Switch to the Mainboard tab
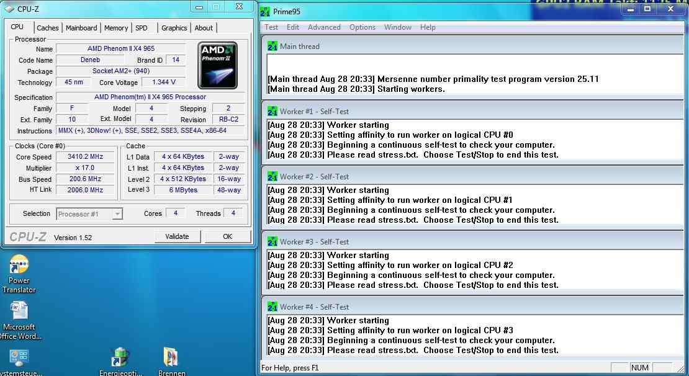This screenshot has width=689, height=376. coord(81,28)
